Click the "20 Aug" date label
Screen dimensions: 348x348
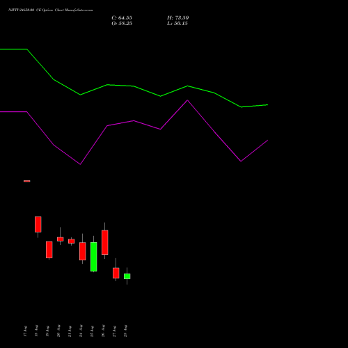pyautogui.click(x=58, y=331)
